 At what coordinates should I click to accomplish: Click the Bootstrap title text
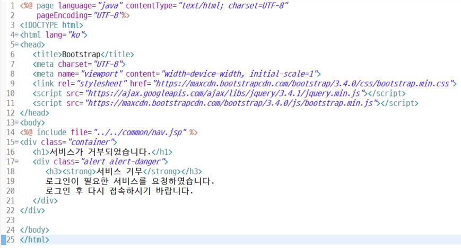[x=81, y=55]
